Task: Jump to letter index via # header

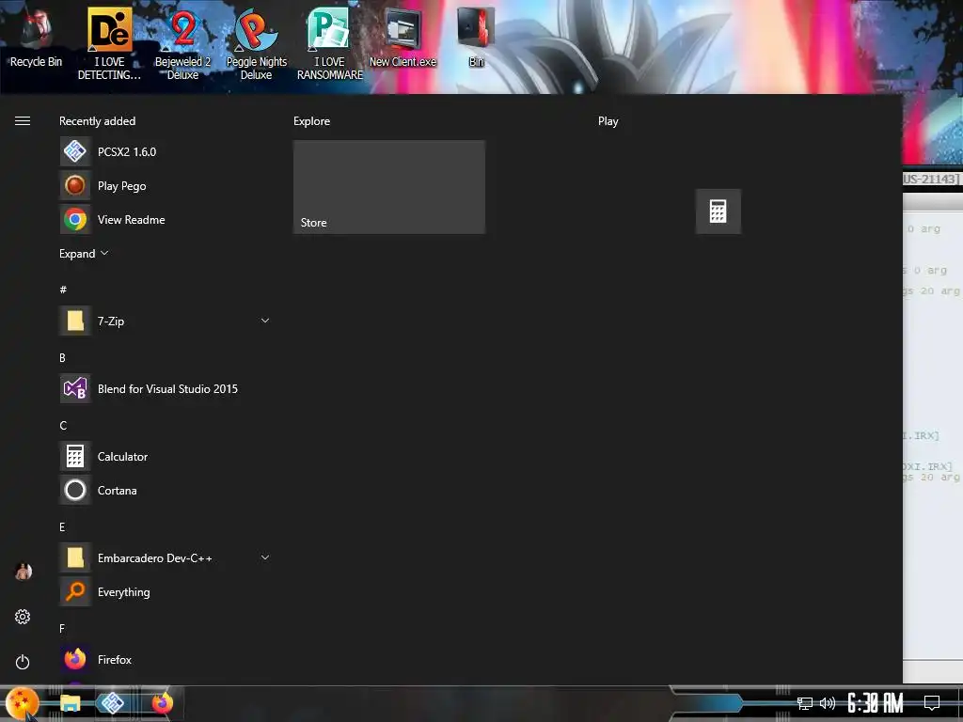Action: pos(63,290)
